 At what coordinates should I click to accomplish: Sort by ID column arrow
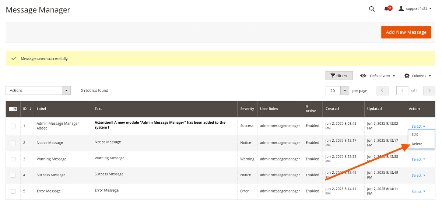click(30, 109)
